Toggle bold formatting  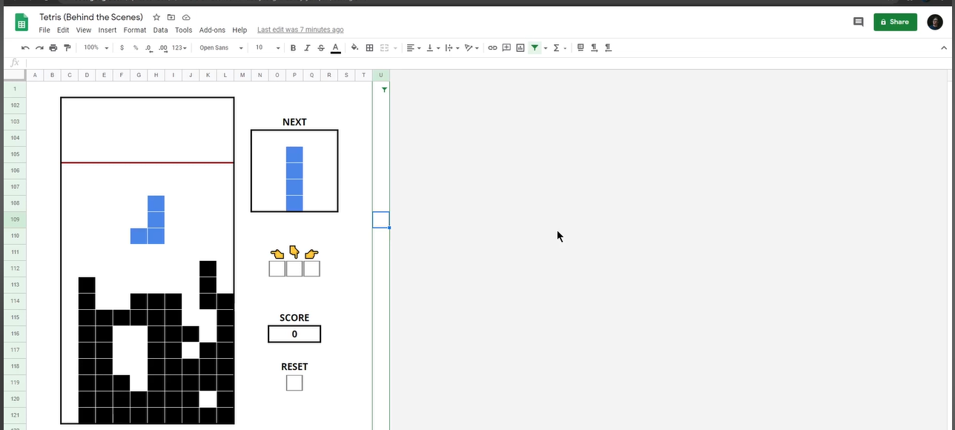click(x=293, y=47)
